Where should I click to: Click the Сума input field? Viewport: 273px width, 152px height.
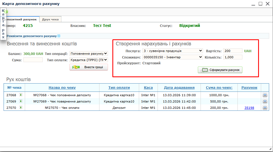tap(33, 60)
